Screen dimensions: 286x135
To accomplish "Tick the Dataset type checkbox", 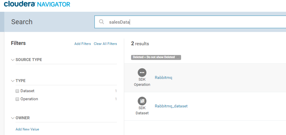I will (17, 91).
